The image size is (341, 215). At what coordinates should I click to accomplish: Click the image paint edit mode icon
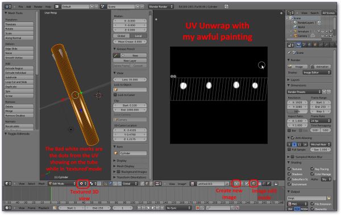click(x=253, y=184)
